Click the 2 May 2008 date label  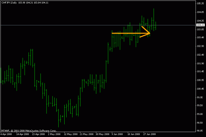tap(54, 134)
